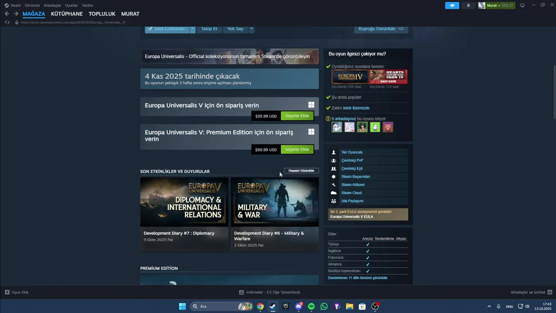Image resolution: width=556 pixels, height=313 pixels.
Task: Open the Yardım menu
Action: (x=87, y=5)
